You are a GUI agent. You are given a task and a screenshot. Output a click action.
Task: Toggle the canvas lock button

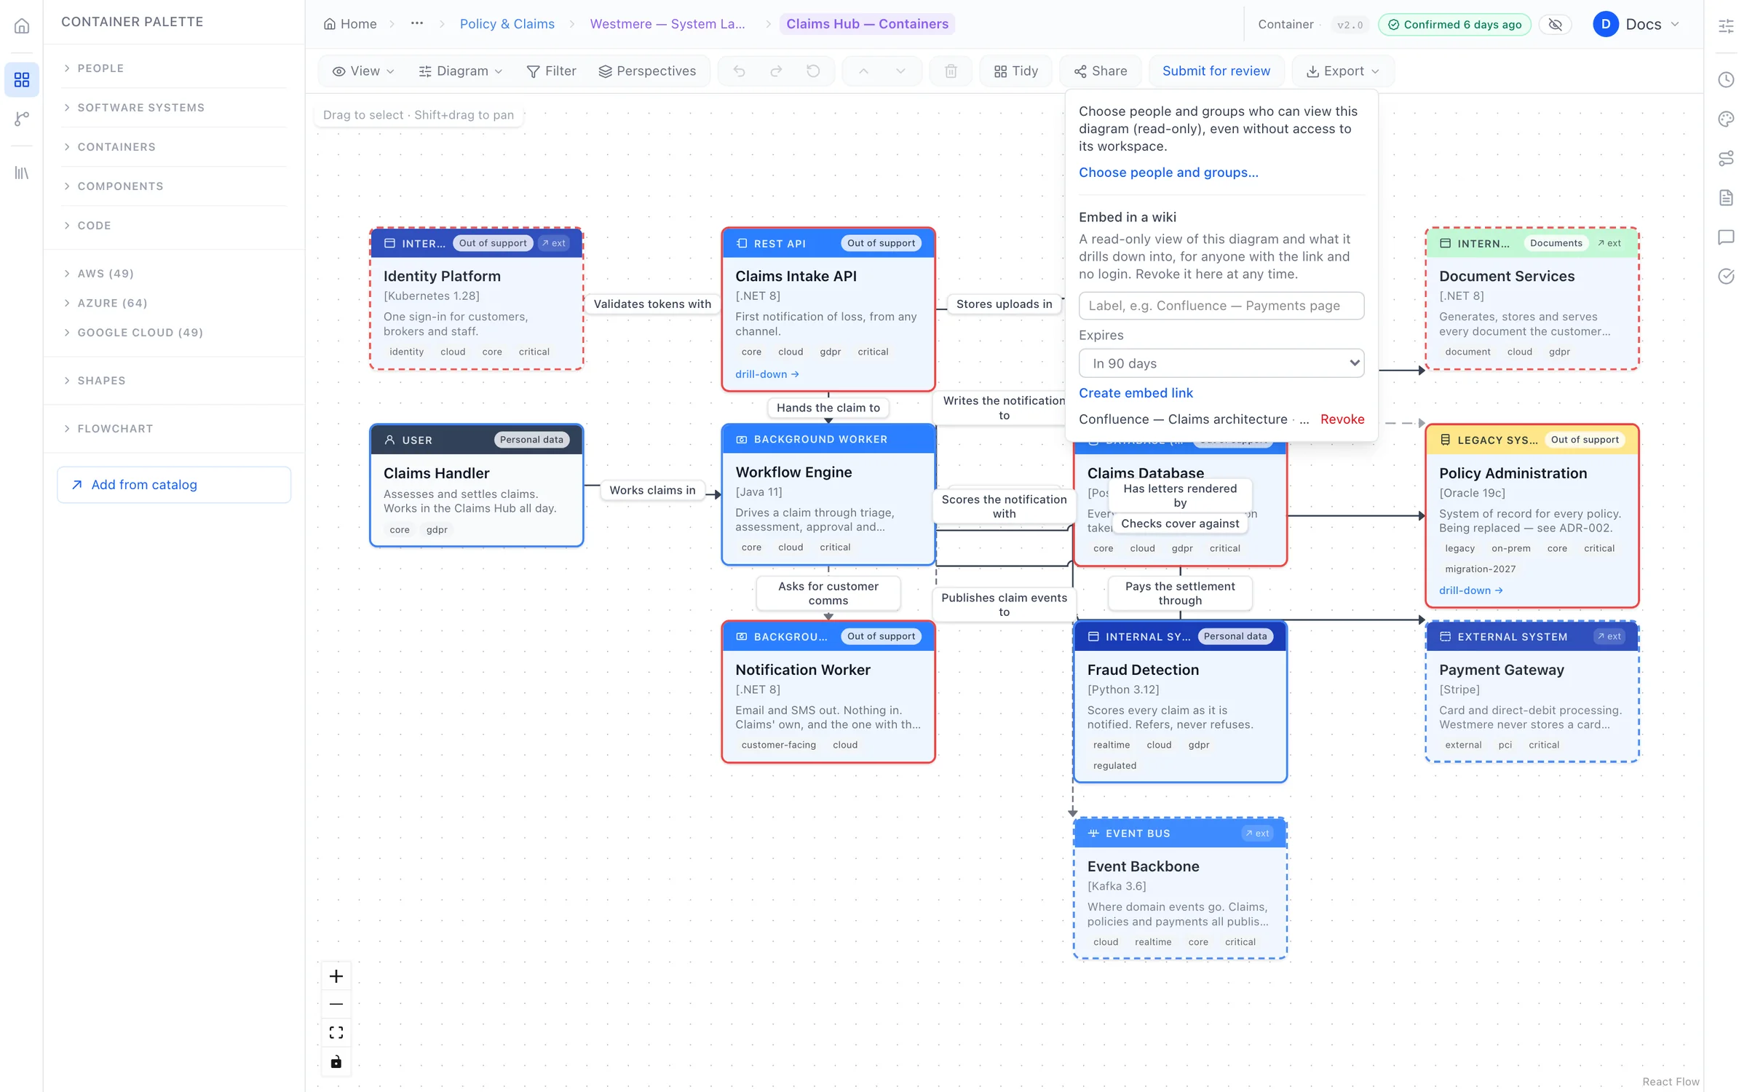point(336,1061)
